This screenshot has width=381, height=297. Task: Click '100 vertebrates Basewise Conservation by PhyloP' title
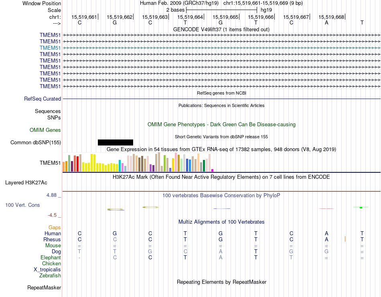click(221, 196)
